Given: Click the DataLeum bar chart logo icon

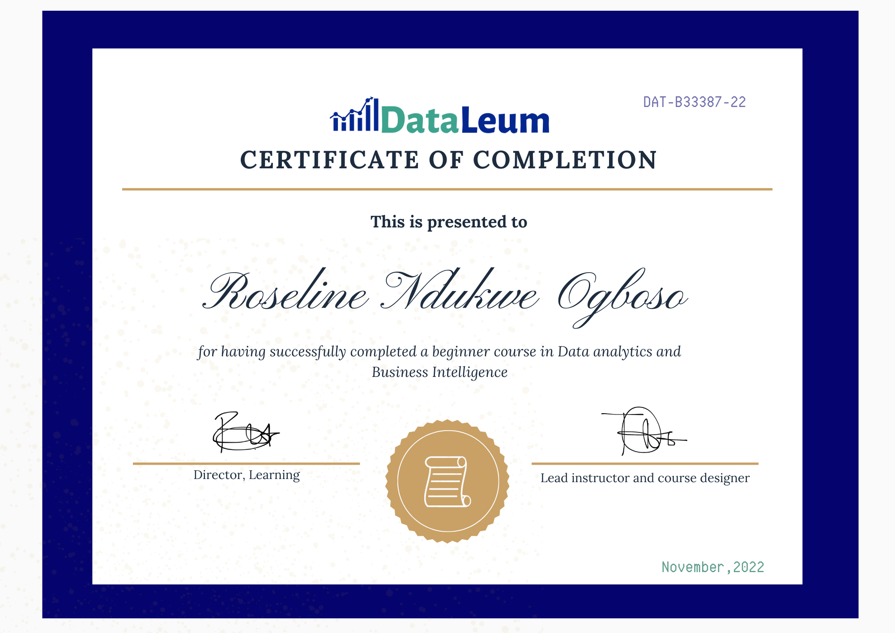Looking at the screenshot, I should [x=355, y=116].
